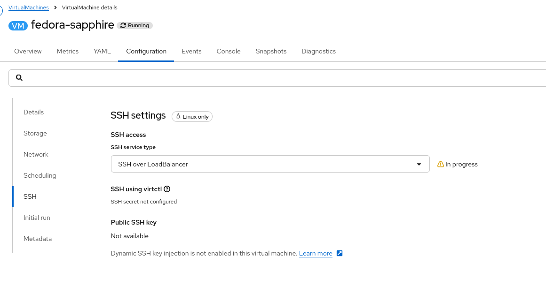Click the In progress warning icon
The height and width of the screenshot is (286, 546).
pos(441,164)
